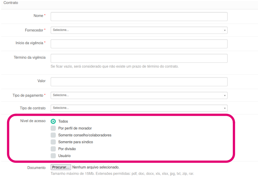Image resolution: width=258 pixels, height=178 pixels.
Task: Click the Tipo de pagamento label
Action: coord(28,95)
